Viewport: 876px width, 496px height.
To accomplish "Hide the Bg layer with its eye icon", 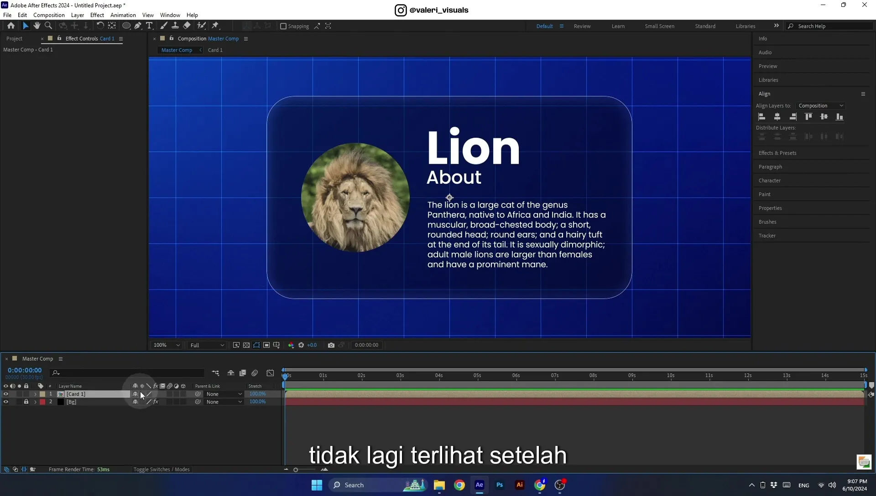I will click(x=6, y=402).
